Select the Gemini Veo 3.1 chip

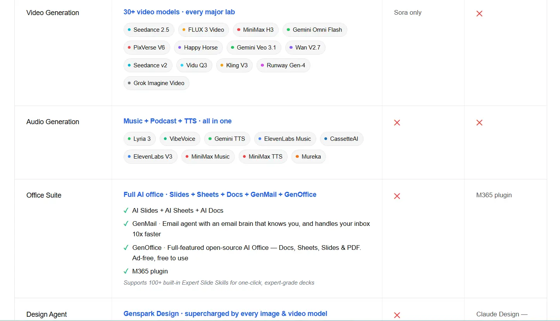click(254, 48)
